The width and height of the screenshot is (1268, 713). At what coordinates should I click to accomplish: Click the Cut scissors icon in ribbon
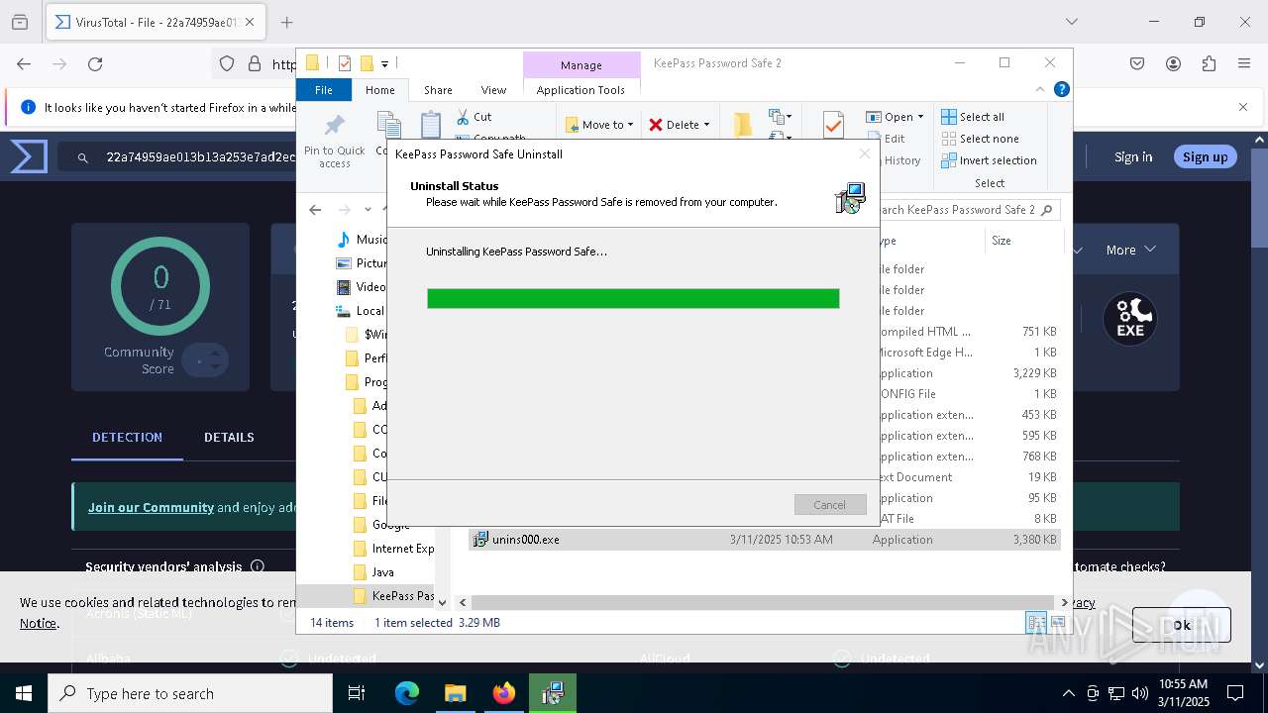pyautogui.click(x=462, y=117)
